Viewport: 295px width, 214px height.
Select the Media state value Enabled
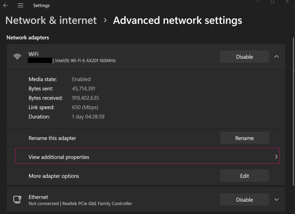(x=81, y=79)
